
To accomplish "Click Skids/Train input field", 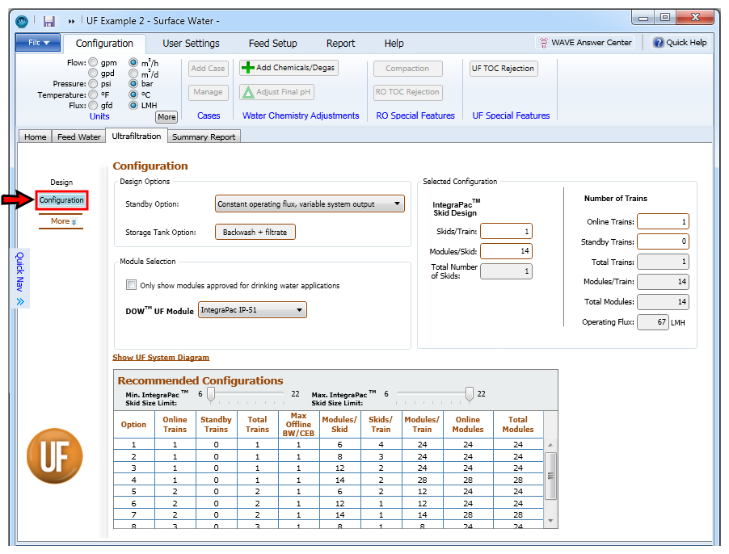I will click(x=506, y=231).
